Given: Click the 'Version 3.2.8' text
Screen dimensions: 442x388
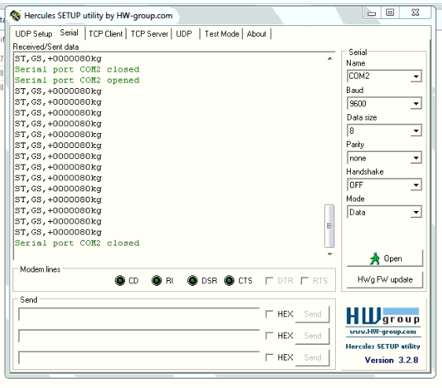Looking at the screenshot, I should [391, 360].
